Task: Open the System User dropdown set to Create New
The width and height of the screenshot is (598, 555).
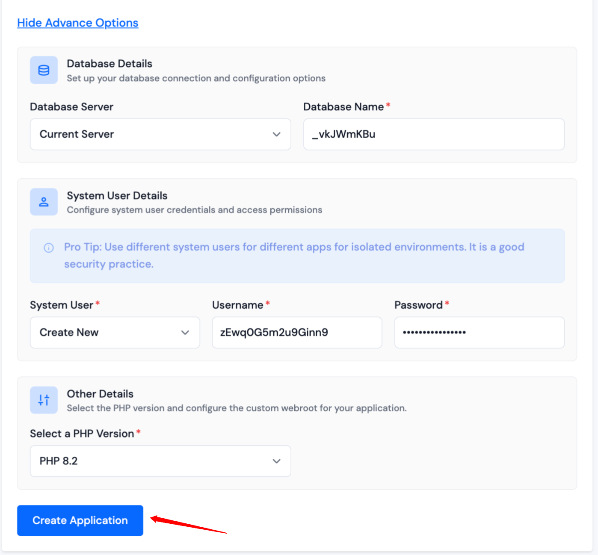Action: click(115, 332)
